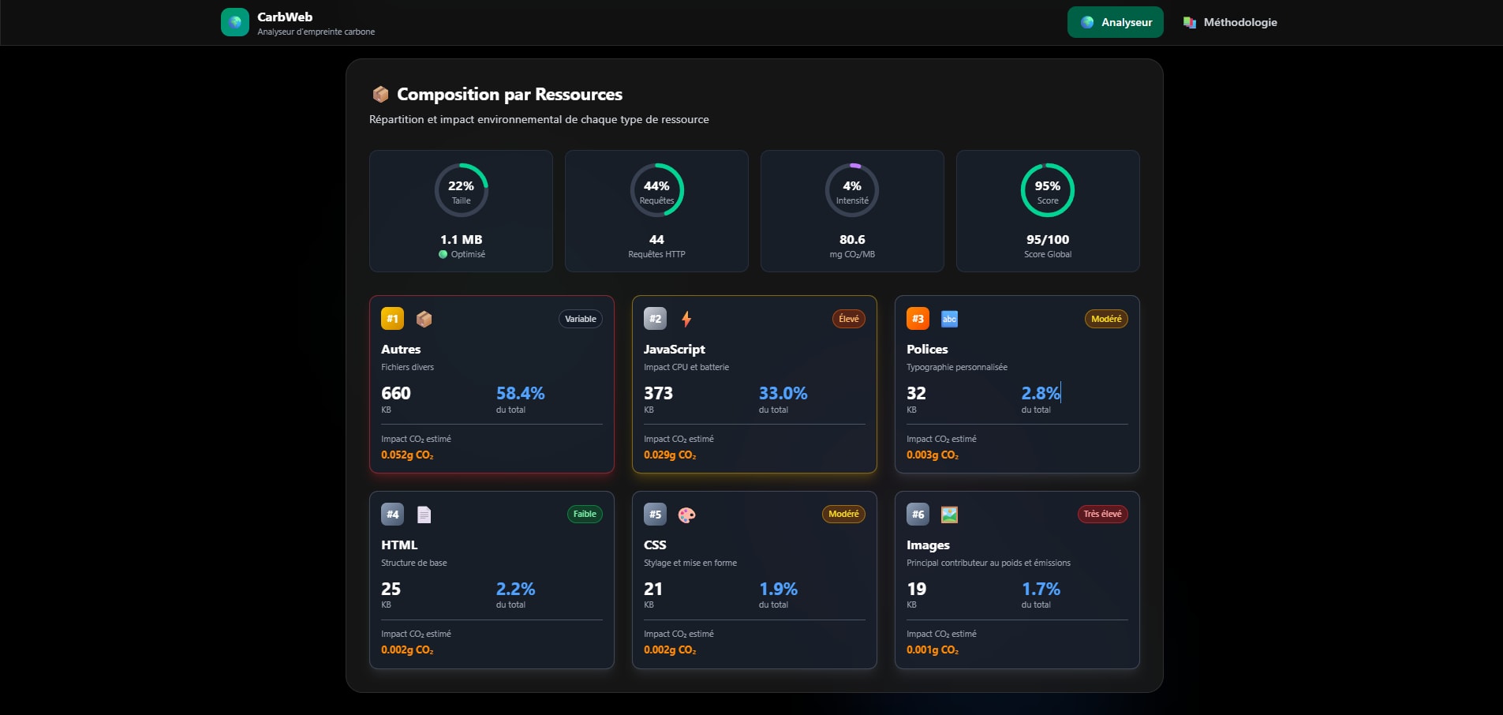Click the Score Global label
This screenshot has width=1503, height=715.
(1048, 254)
